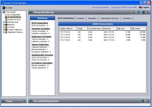This screenshot has height=108, width=152.
Task: Click the Replication Partners icon
Action: pyautogui.click(x=6, y=32)
